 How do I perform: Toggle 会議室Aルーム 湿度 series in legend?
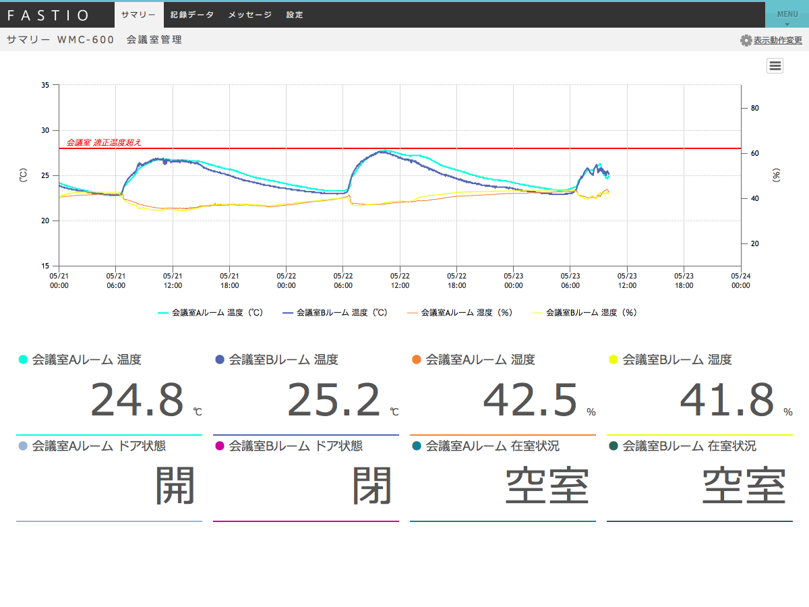click(460, 313)
